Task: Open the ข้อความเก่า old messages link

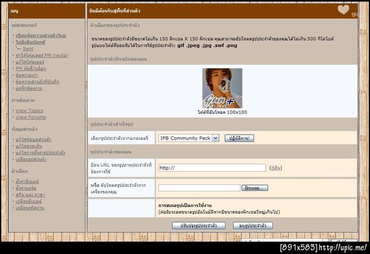Action: pos(27,75)
